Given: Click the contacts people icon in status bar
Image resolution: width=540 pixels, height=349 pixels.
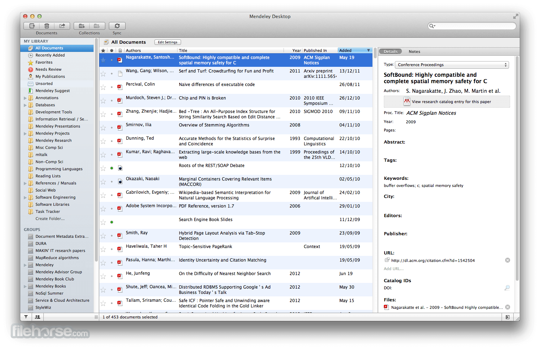Looking at the screenshot, I should coord(37,317).
